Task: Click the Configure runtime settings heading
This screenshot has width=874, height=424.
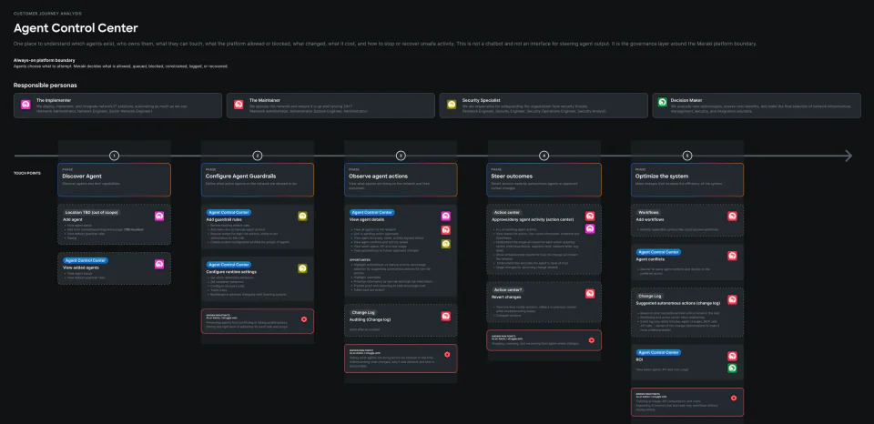Action: 232,272
